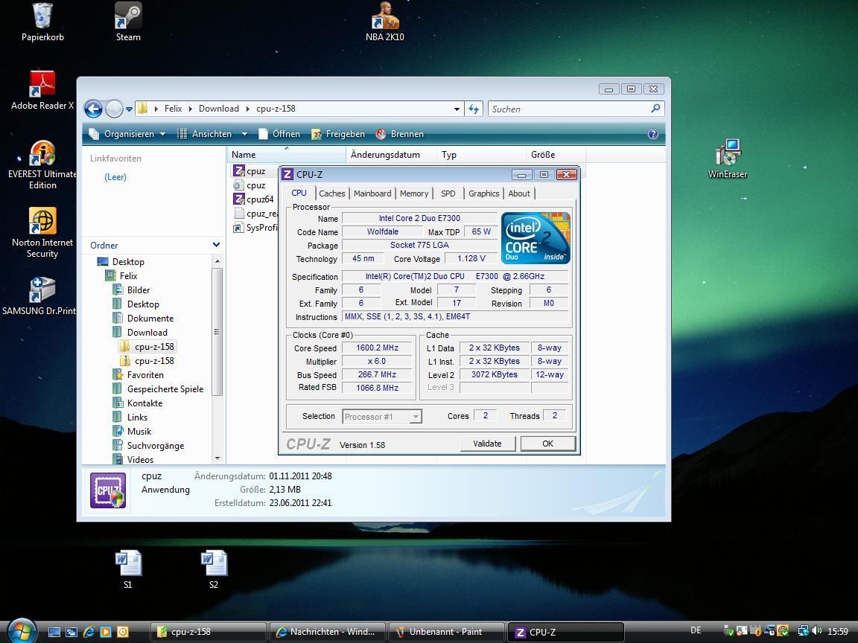Switch to the Memory tab

[x=413, y=193]
